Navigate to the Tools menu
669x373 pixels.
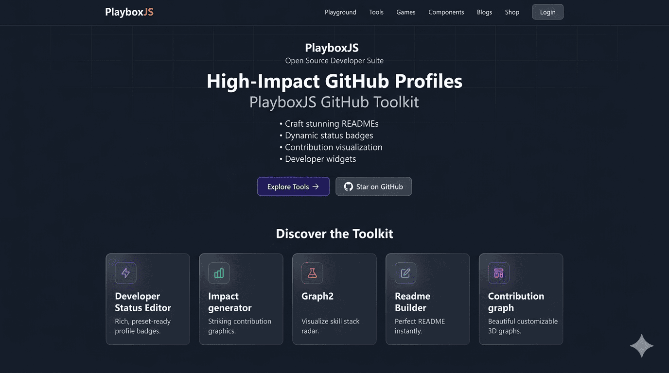click(x=376, y=12)
